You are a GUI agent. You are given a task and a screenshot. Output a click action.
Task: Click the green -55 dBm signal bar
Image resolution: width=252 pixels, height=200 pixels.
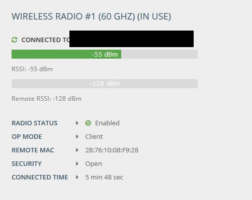tap(66, 54)
